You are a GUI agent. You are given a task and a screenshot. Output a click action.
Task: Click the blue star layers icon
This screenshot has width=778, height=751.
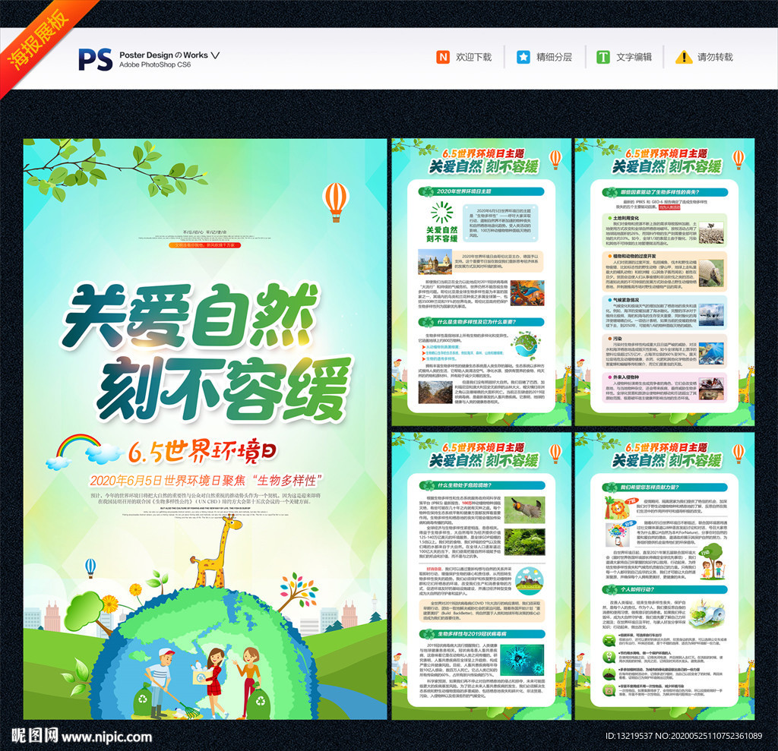[523, 57]
